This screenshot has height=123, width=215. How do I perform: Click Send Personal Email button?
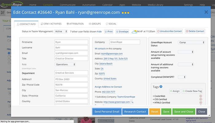pyautogui.click(x=107, y=112)
